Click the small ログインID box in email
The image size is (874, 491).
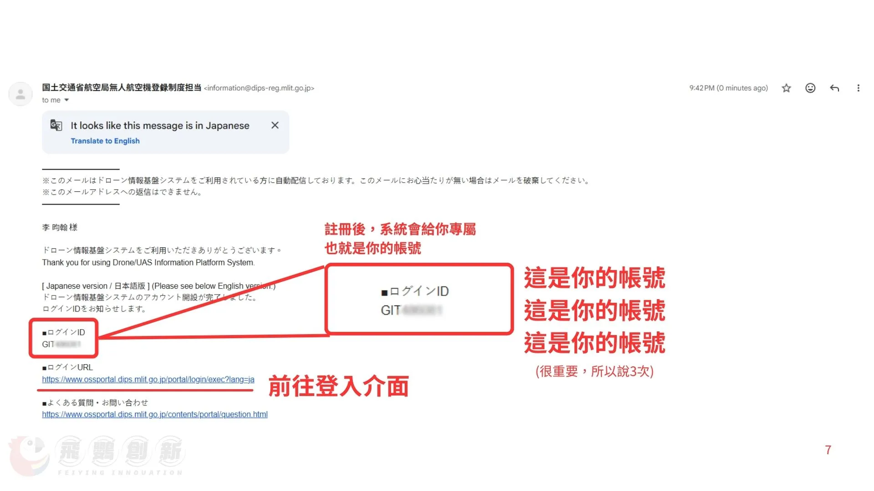pyautogui.click(x=64, y=338)
